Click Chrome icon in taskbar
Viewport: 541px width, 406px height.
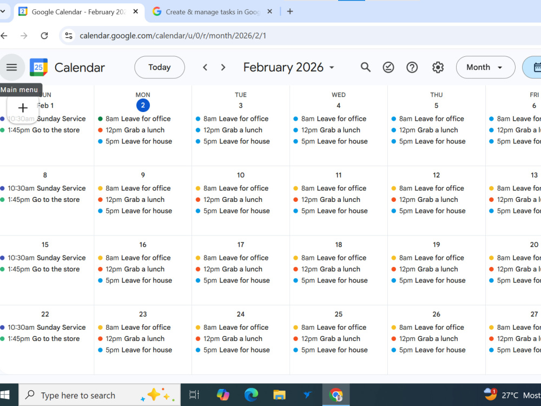[x=336, y=395]
